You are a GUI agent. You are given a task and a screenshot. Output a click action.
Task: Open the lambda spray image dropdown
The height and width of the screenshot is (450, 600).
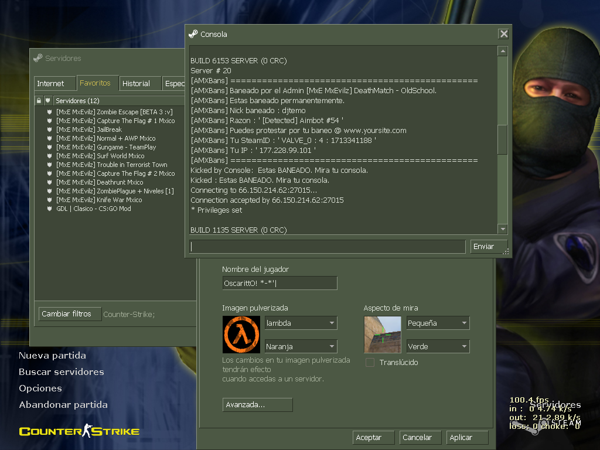(301, 323)
